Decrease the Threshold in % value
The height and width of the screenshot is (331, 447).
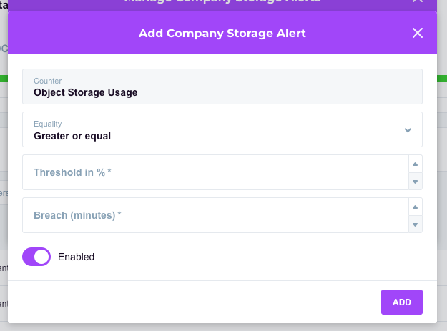click(x=415, y=182)
